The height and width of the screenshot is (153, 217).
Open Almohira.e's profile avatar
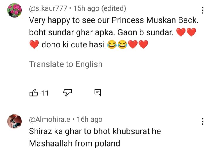(x=14, y=121)
